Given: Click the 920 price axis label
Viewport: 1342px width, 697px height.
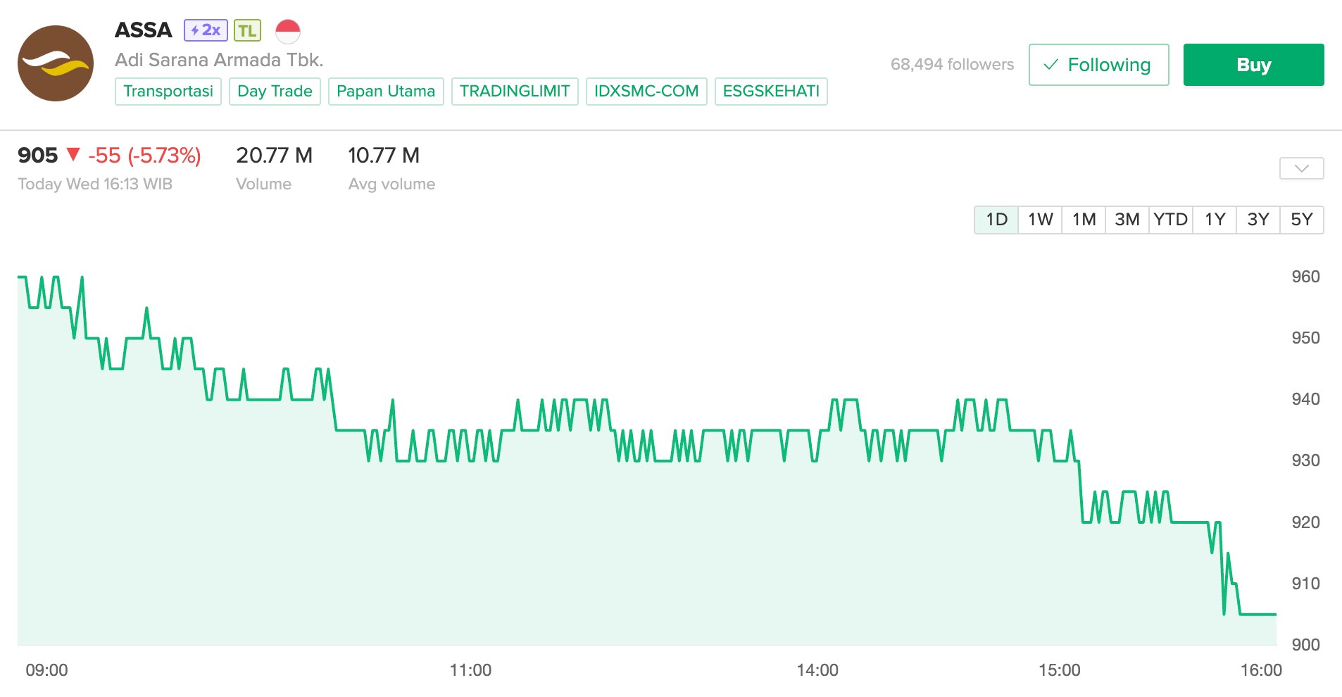Looking at the screenshot, I should tap(1305, 522).
